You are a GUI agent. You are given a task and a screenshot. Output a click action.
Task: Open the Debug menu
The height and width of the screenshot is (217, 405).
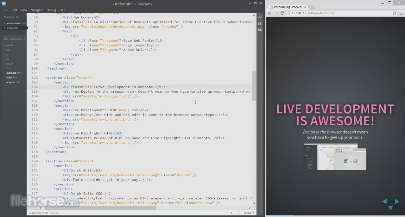pos(51,10)
